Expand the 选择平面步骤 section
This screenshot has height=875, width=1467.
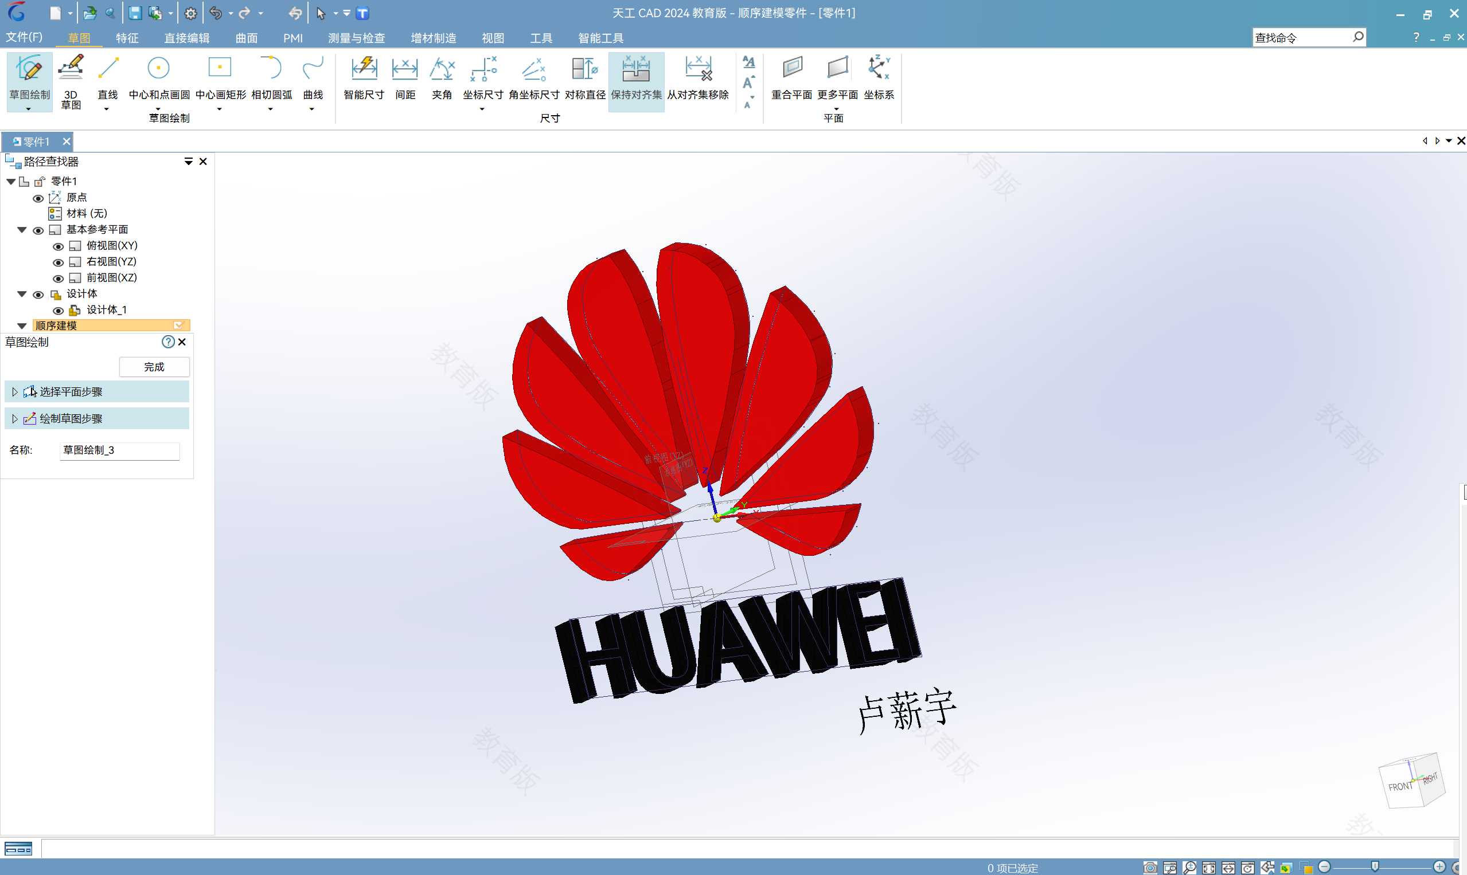15,392
